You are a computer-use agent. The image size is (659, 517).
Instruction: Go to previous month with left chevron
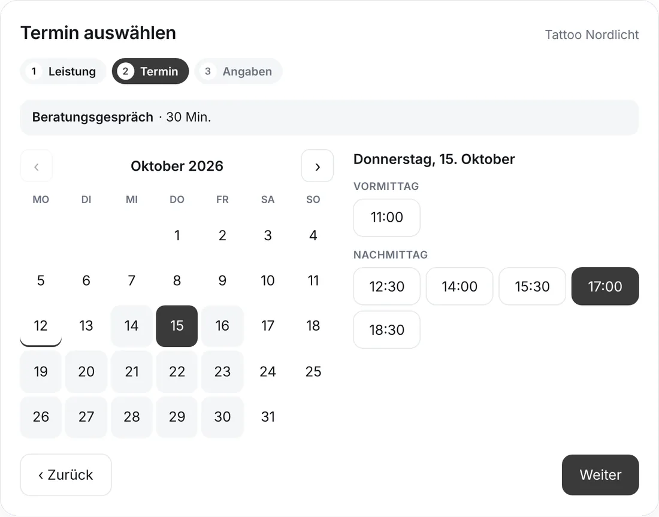click(37, 166)
